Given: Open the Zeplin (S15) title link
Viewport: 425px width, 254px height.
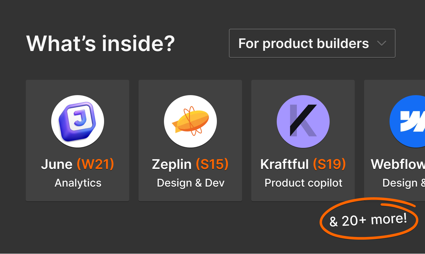Looking at the screenshot, I should click(190, 164).
